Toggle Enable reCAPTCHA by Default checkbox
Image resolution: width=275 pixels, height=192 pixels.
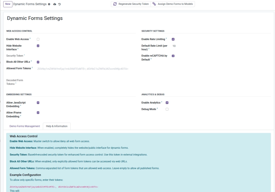[x=173, y=56]
